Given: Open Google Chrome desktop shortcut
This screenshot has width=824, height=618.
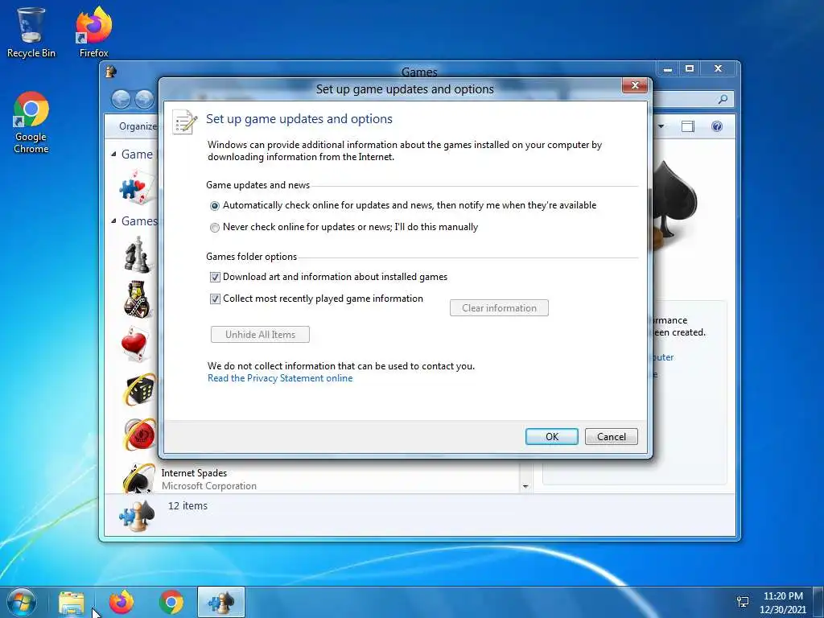Looking at the screenshot, I should (x=31, y=122).
